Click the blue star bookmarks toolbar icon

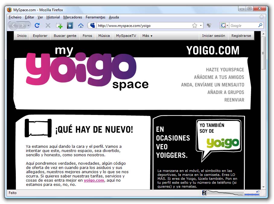pyautogui.click(x=70, y=26)
